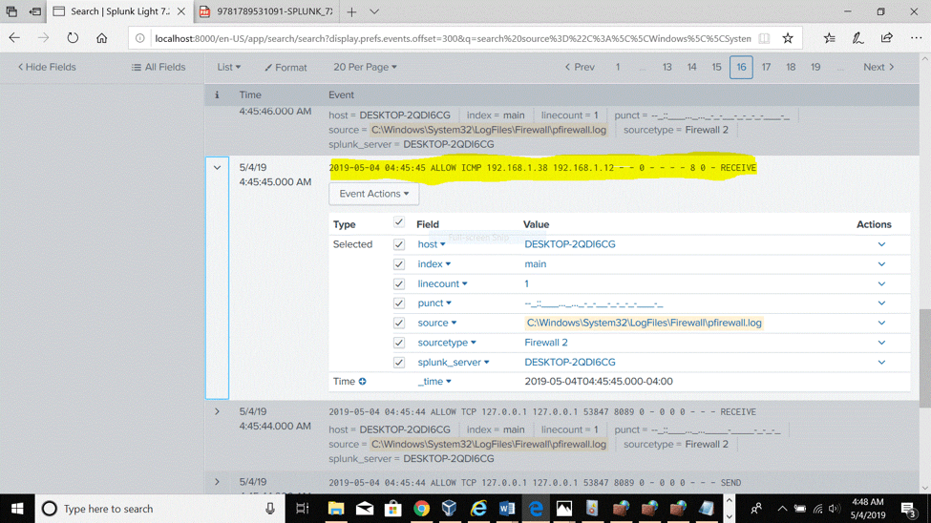Click the page vertical scrollbar thumb

point(925,358)
